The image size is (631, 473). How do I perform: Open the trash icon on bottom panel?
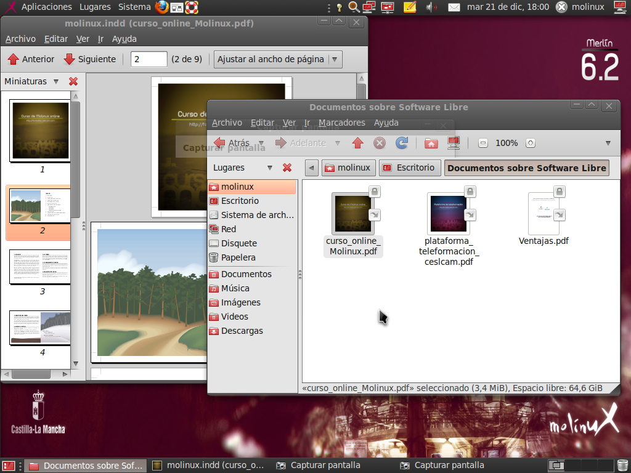click(622, 466)
